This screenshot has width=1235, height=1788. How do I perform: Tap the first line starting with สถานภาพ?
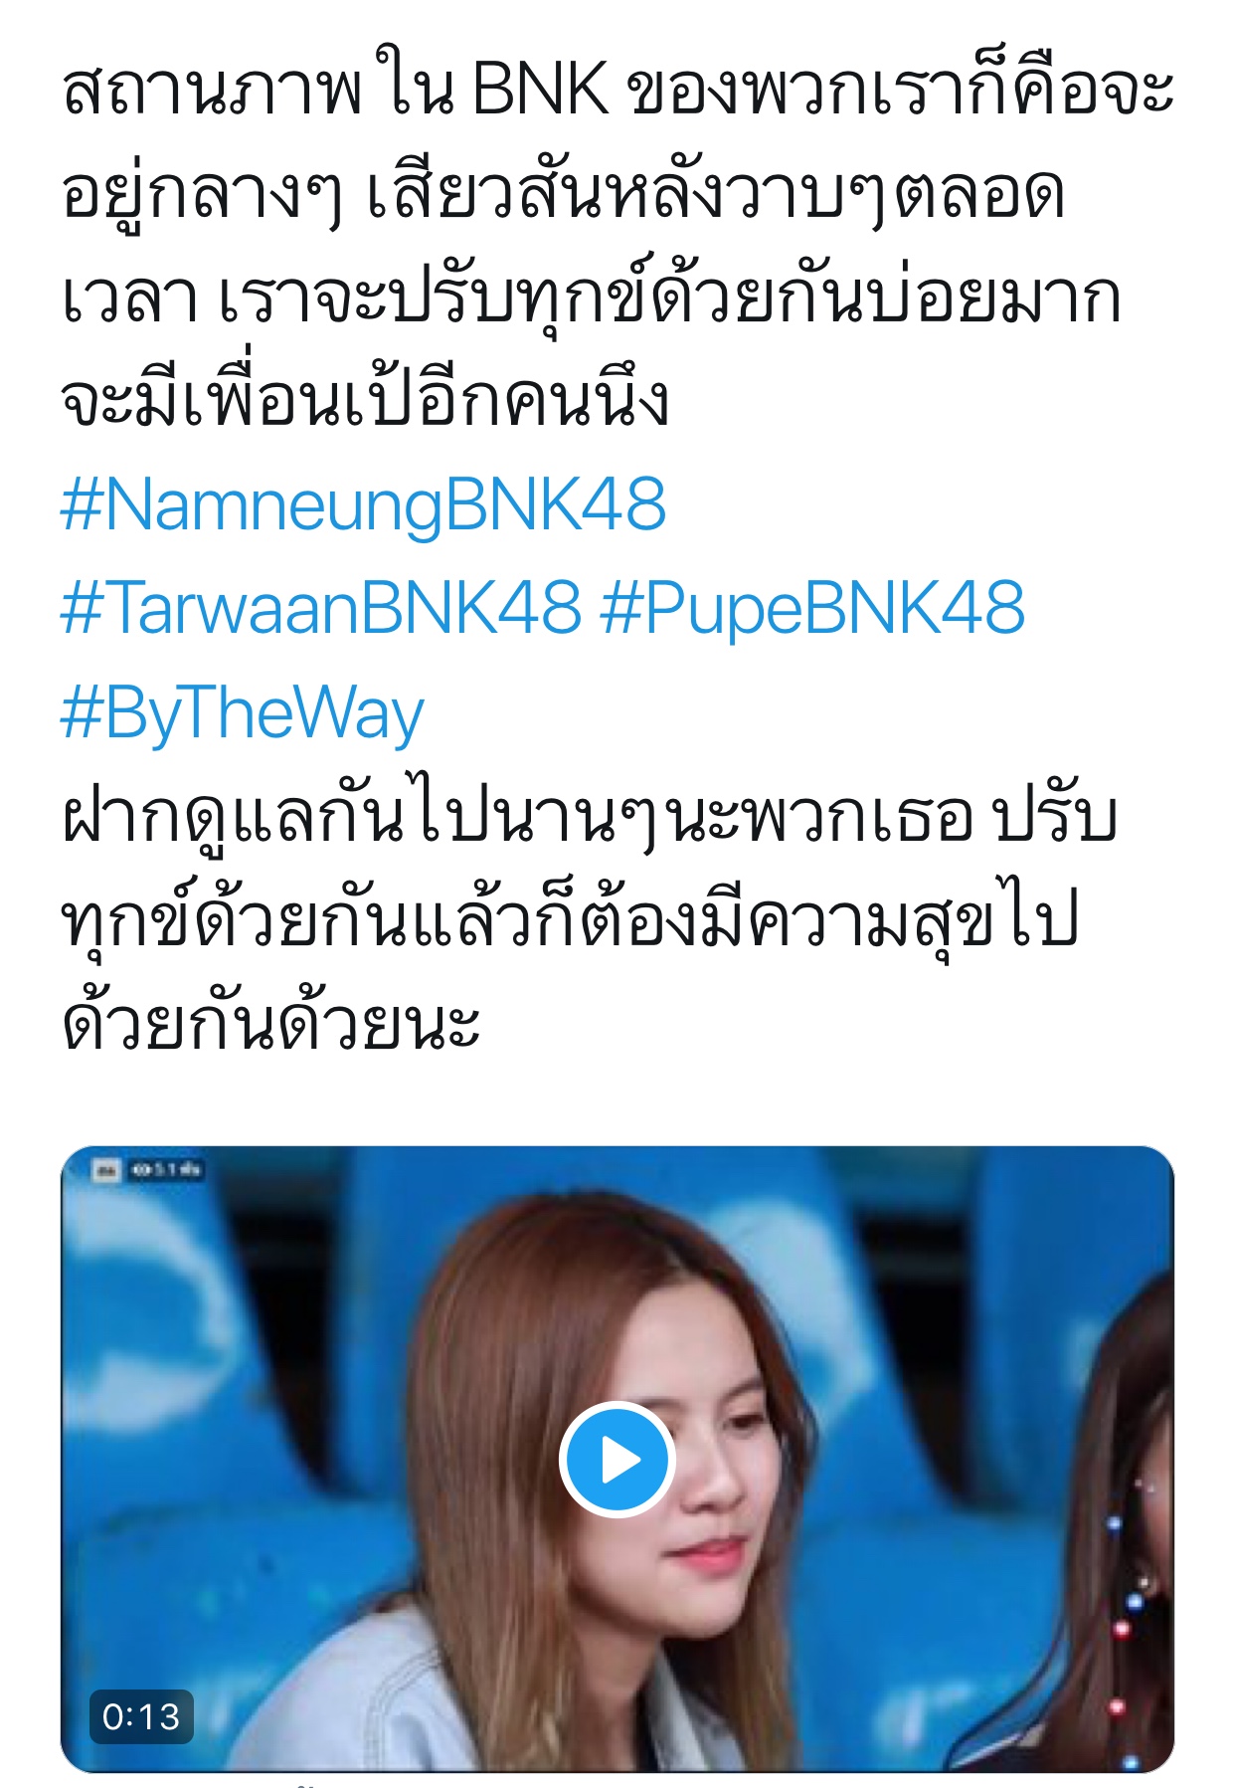tap(617, 90)
